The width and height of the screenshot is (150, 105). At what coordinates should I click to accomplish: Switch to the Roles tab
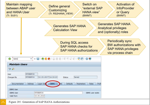tap(91, 84)
